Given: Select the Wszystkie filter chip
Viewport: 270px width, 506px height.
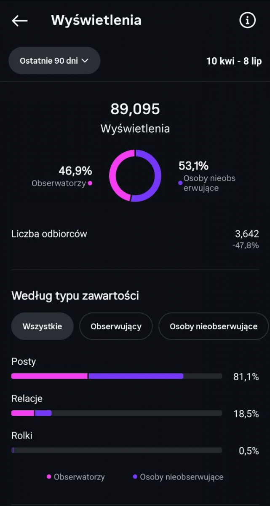Looking at the screenshot, I should tap(42, 326).
